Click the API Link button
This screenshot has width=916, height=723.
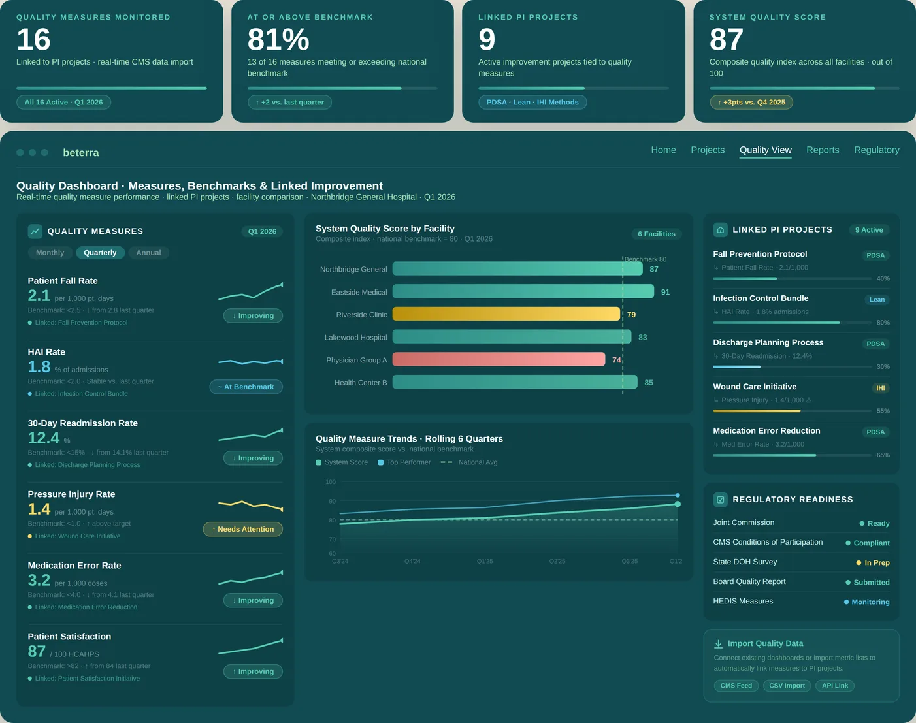tap(834, 685)
